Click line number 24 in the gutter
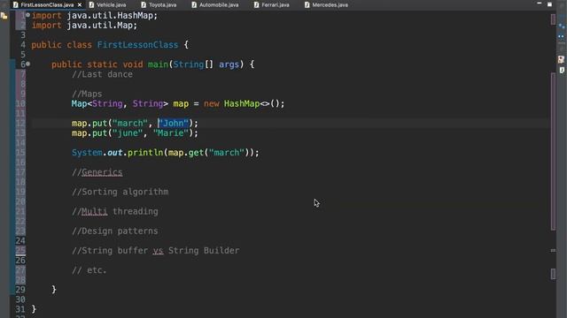Image resolution: width=567 pixels, height=318 pixels. [x=20, y=240]
